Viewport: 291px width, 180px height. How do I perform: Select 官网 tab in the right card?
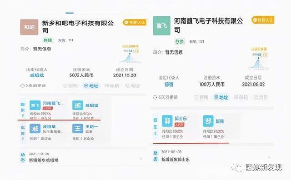point(201,97)
